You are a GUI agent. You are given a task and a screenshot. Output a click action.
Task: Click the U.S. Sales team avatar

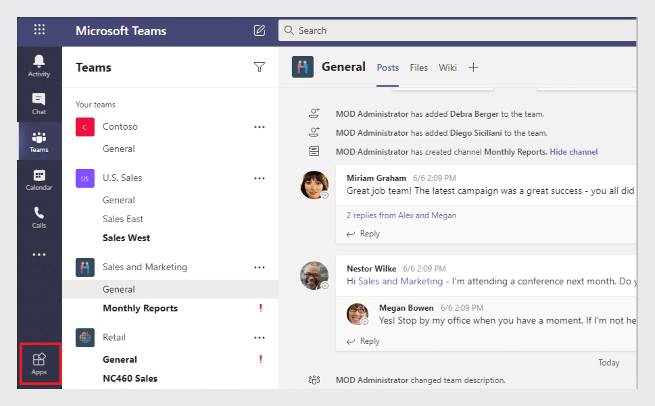click(84, 178)
